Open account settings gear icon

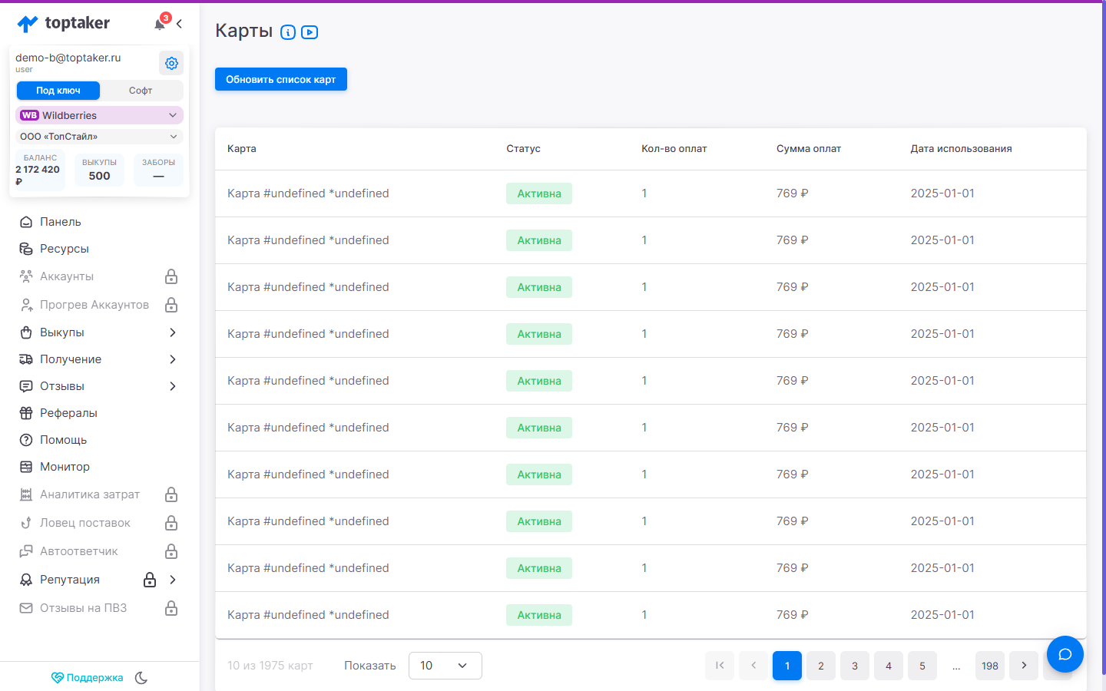(x=171, y=63)
